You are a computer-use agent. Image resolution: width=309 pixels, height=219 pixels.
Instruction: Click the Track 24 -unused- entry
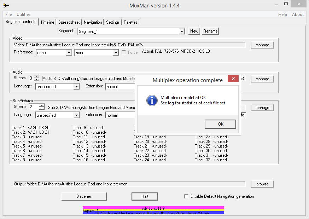point(150,160)
